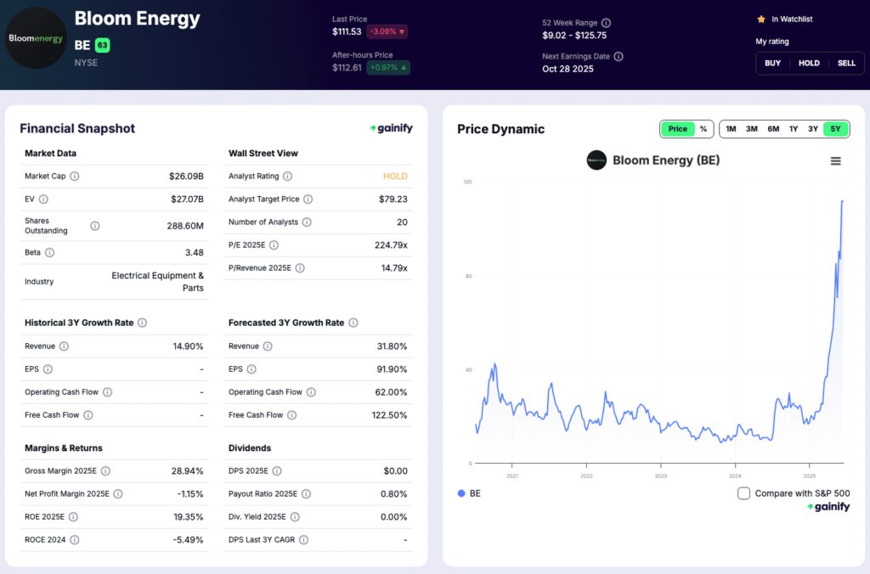Open the Analyst Rating info tooltip
Screen dimensions: 870x574
pos(287,177)
